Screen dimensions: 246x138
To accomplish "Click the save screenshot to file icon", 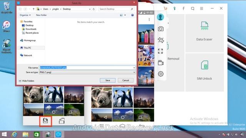I will pyautogui.click(x=45, y=121).
